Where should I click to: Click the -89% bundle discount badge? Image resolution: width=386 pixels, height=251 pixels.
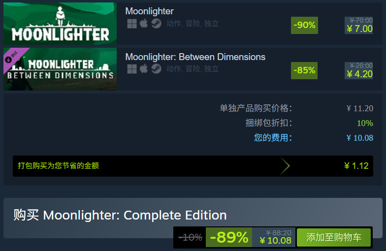click(229, 237)
